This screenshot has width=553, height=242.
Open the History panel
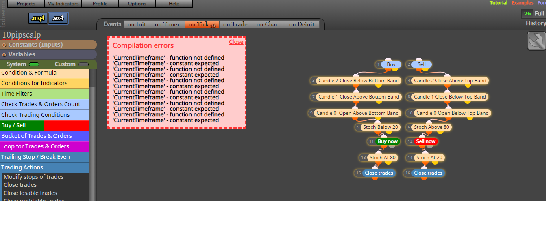(x=536, y=23)
